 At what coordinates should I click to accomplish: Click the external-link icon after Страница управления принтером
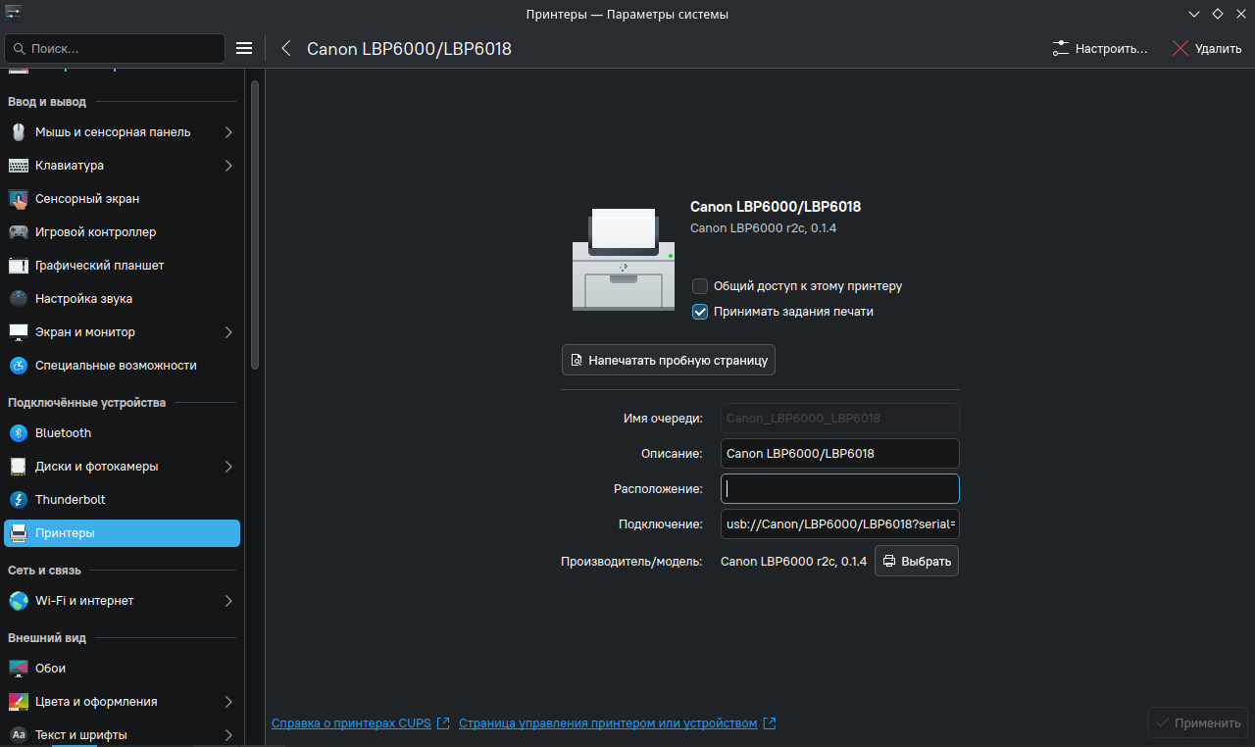[x=770, y=723]
